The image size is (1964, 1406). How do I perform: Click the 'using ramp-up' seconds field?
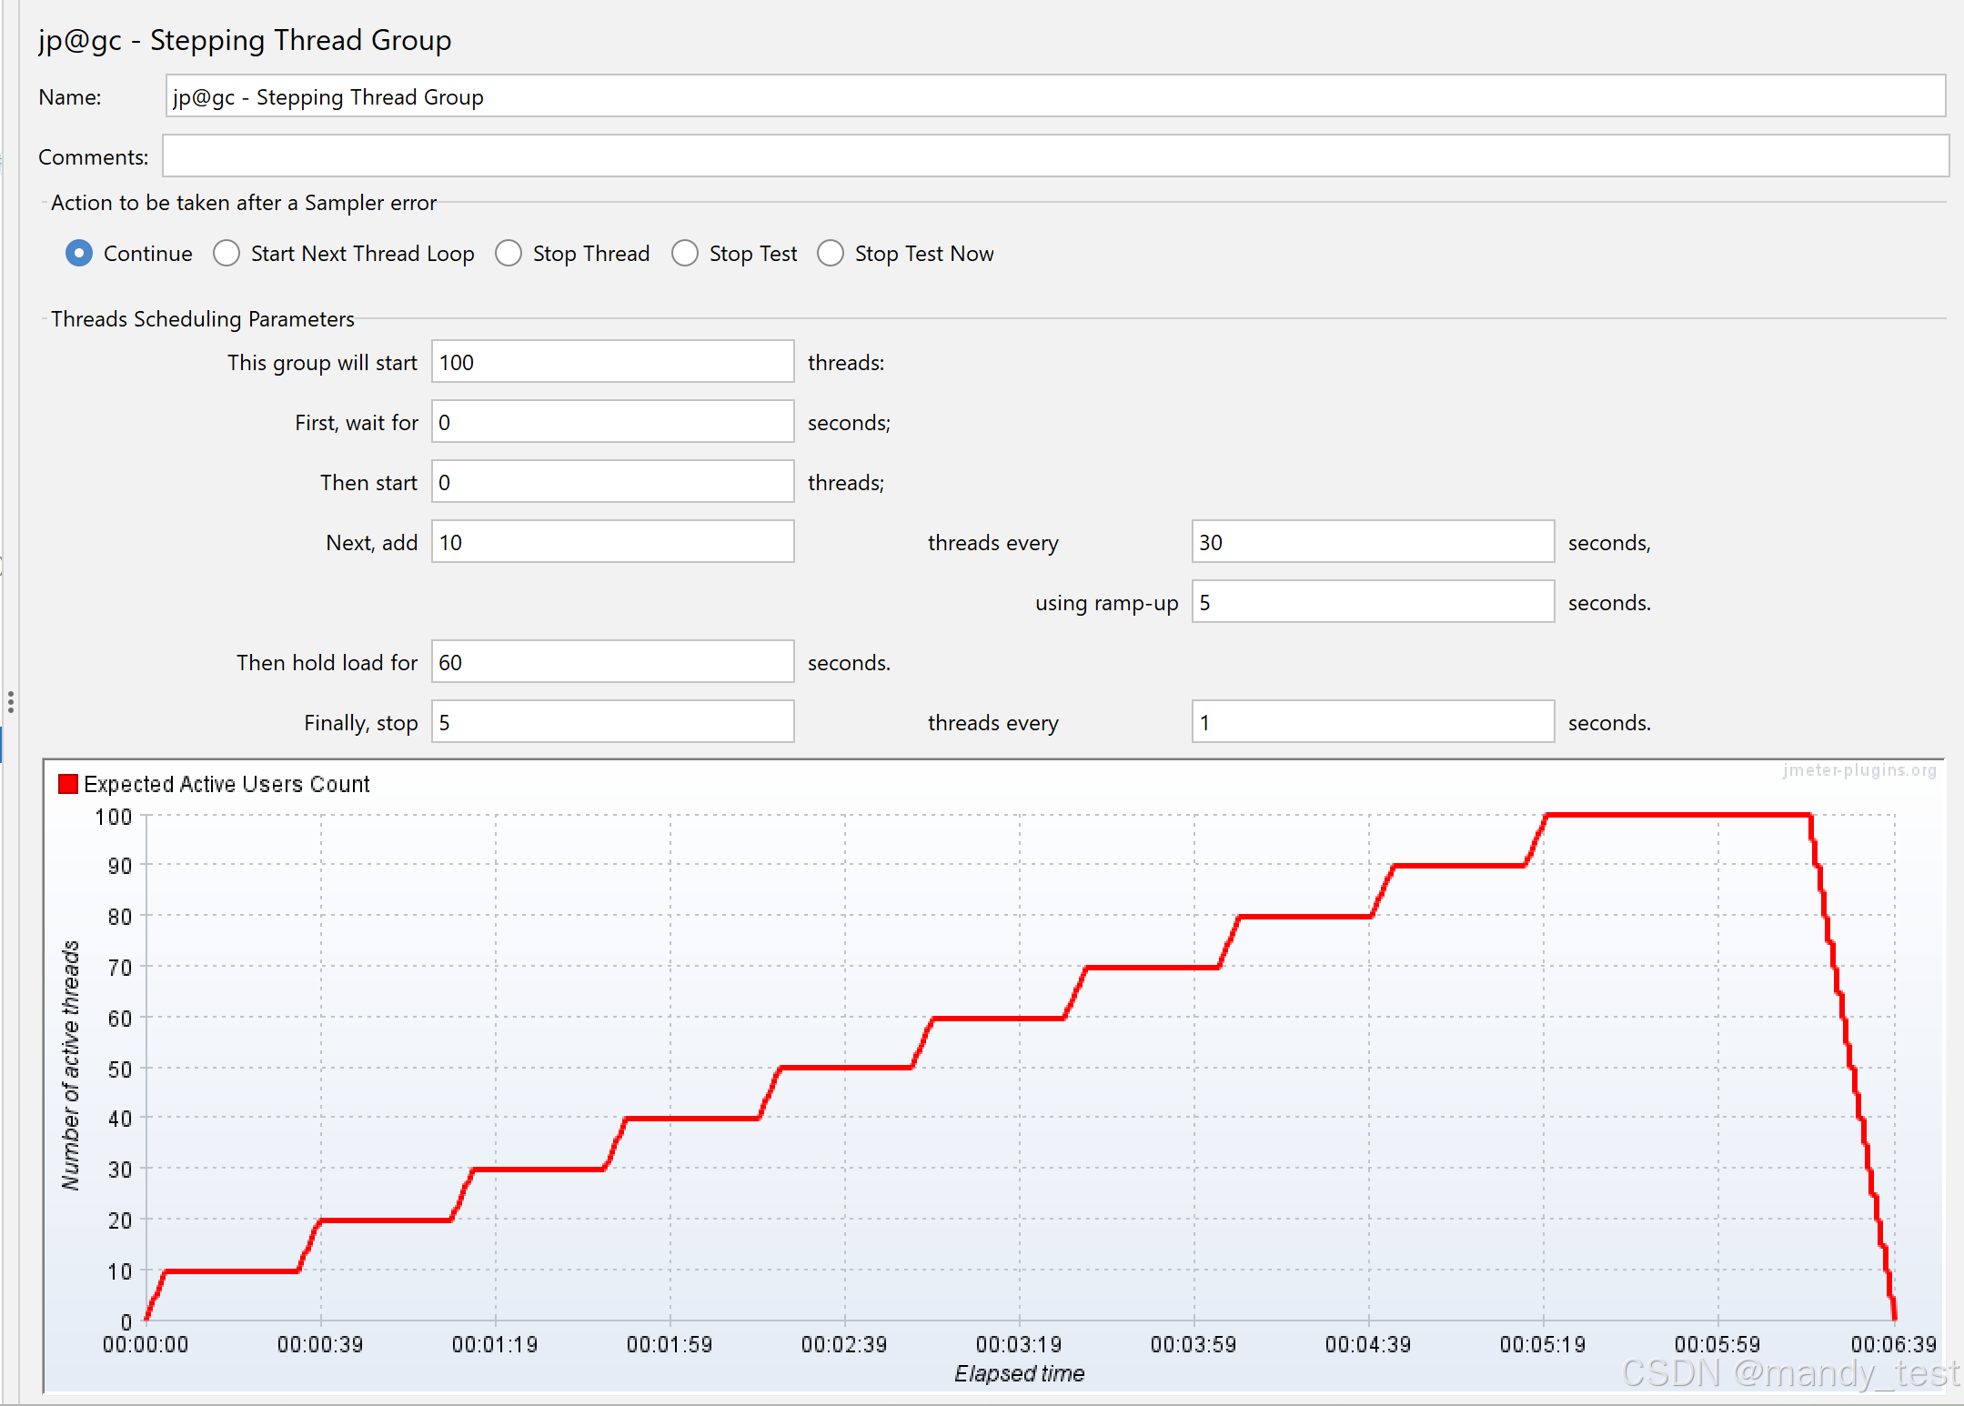[x=1372, y=602]
